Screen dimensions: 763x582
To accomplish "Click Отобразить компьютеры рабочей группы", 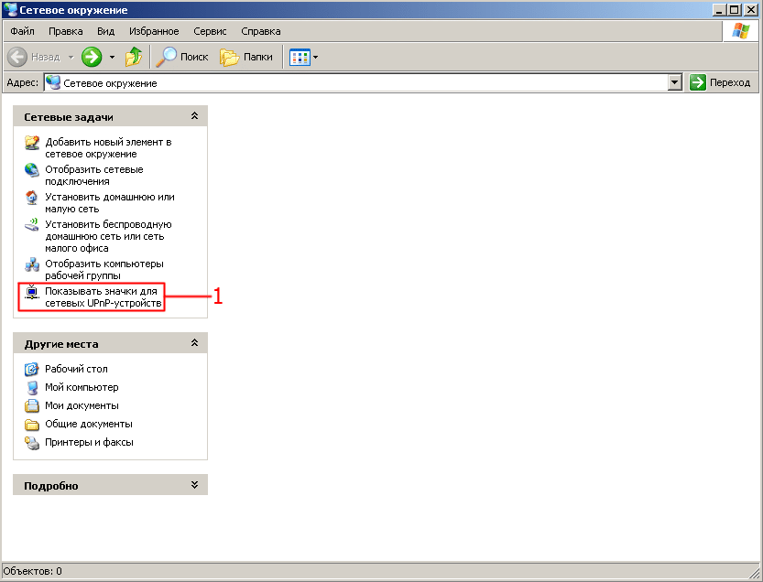I will coord(104,269).
